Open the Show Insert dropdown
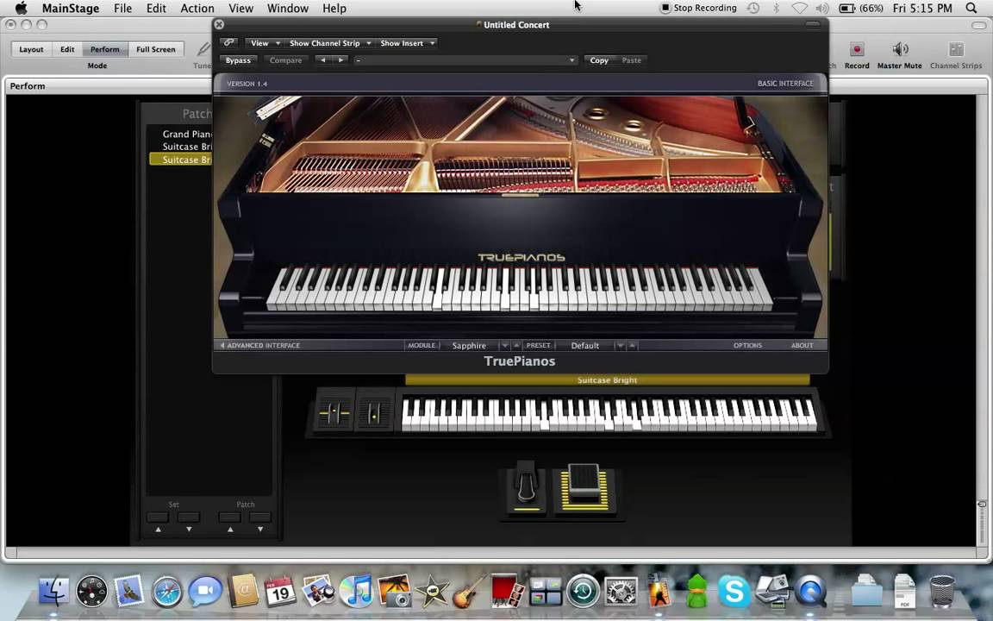Image resolution: width=993 pixels, height=621 pixels. (x=407, y=43)
